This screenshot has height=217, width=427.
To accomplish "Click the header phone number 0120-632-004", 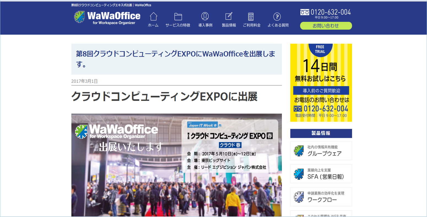I will tap(331, 12).
